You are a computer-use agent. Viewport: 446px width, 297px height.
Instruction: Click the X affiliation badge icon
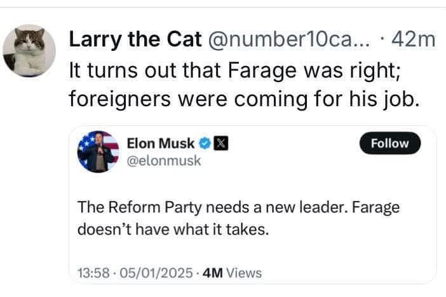[220, 144]
